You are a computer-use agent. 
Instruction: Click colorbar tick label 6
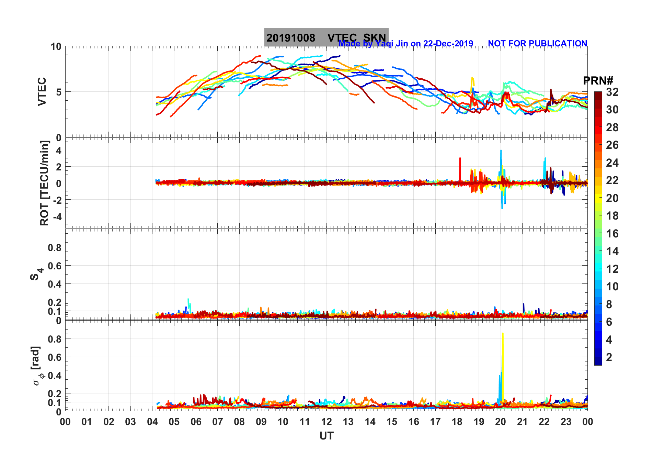609,322
